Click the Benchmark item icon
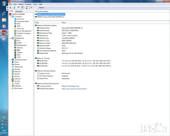 [13, 88]
